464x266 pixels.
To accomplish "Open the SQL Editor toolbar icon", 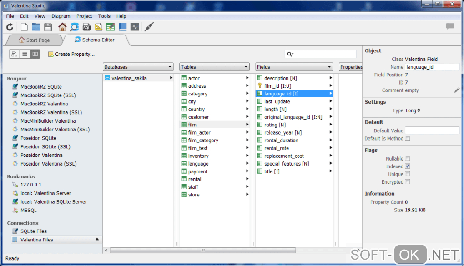I will pyautogui.click(x=87, y=27).
